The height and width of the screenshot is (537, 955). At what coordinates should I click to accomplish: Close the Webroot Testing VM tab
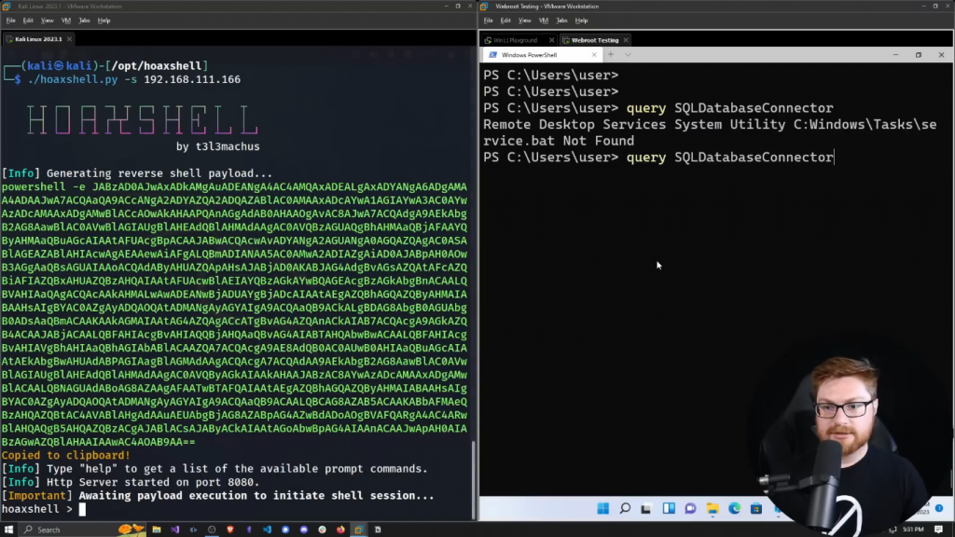pyautogui.click(x=626, y=40)
